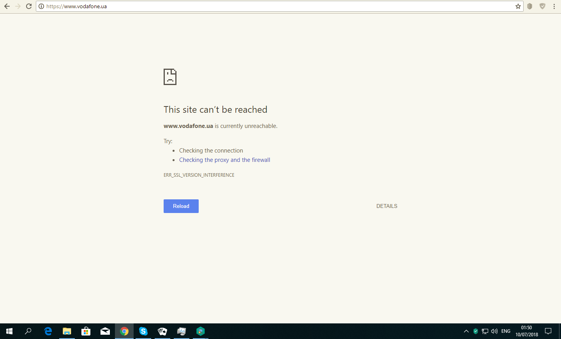Open Microsoft Store from the taskbar
Image resolution: width=561 pixels, height=339 pixels.
click(86, 331)
